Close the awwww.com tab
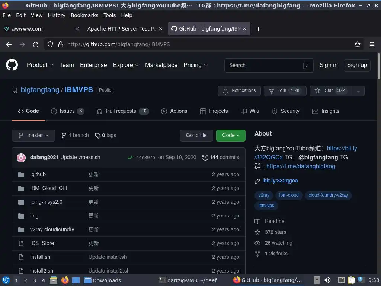 pos(77,29)
